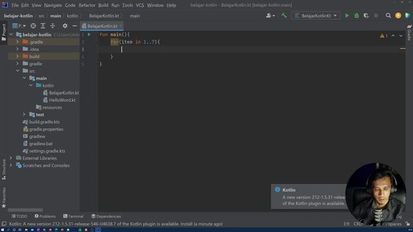The height and width of the screenshot is (232, 413).
Task: Open the BelajarKotlinKt run configuration dropdown
Action: (x=316, y=15)
